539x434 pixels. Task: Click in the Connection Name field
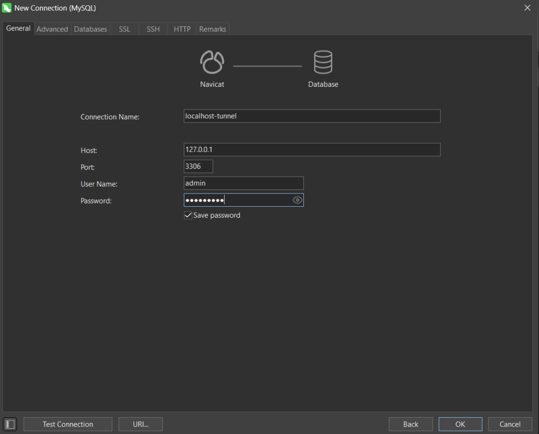click(x=312, y=116)
